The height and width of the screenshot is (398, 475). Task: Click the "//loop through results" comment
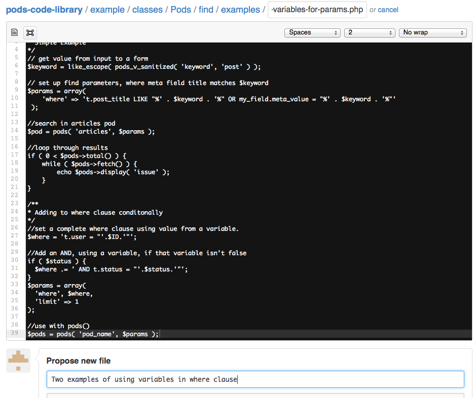[67, 147]
